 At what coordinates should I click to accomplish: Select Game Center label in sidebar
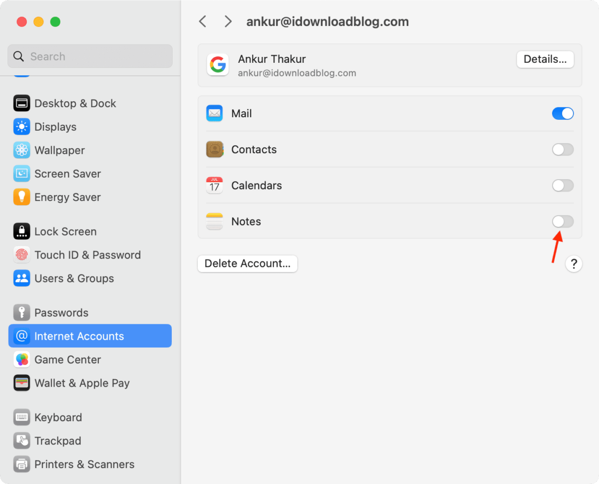tap(67, 360)
